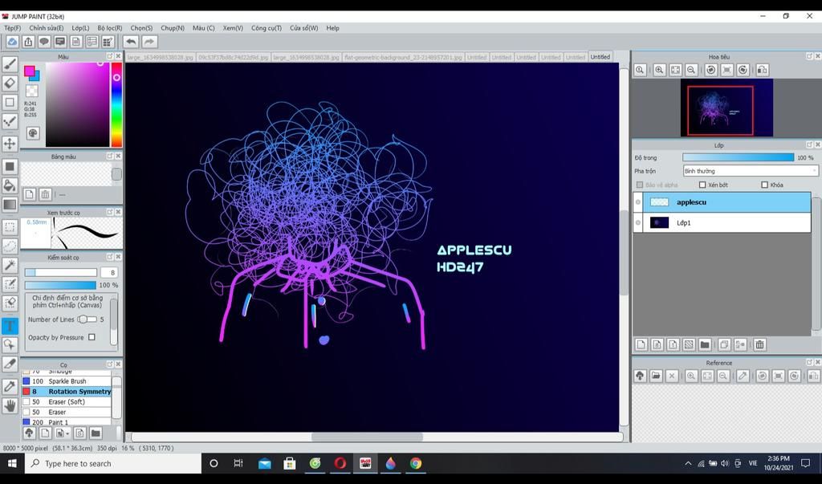
Task: Click the hue spectrum bar
Action: coord(116,104)
